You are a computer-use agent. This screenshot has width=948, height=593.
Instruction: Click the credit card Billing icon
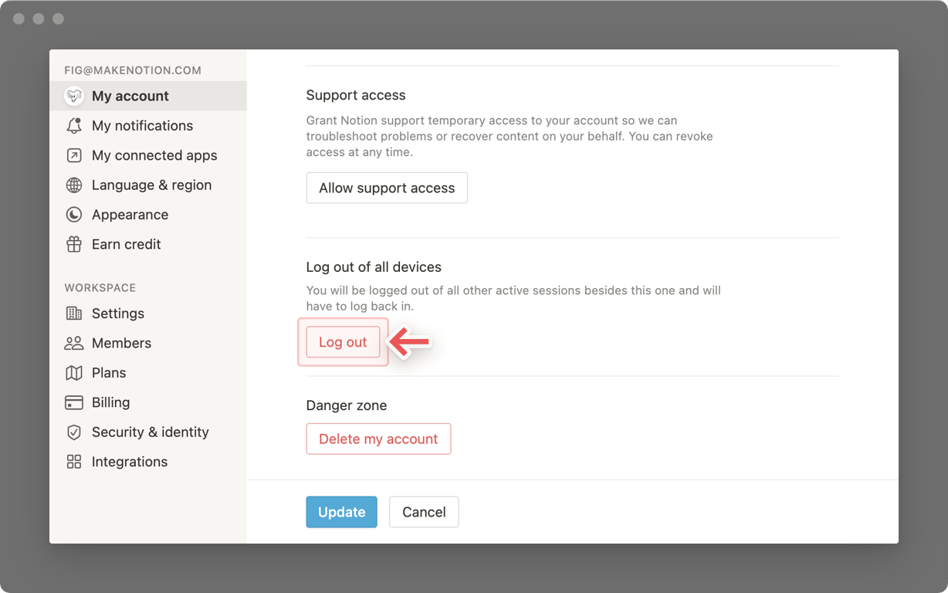[74, 403]
